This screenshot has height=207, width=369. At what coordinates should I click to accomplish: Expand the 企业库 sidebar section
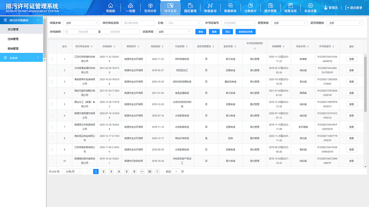(21, 58)
